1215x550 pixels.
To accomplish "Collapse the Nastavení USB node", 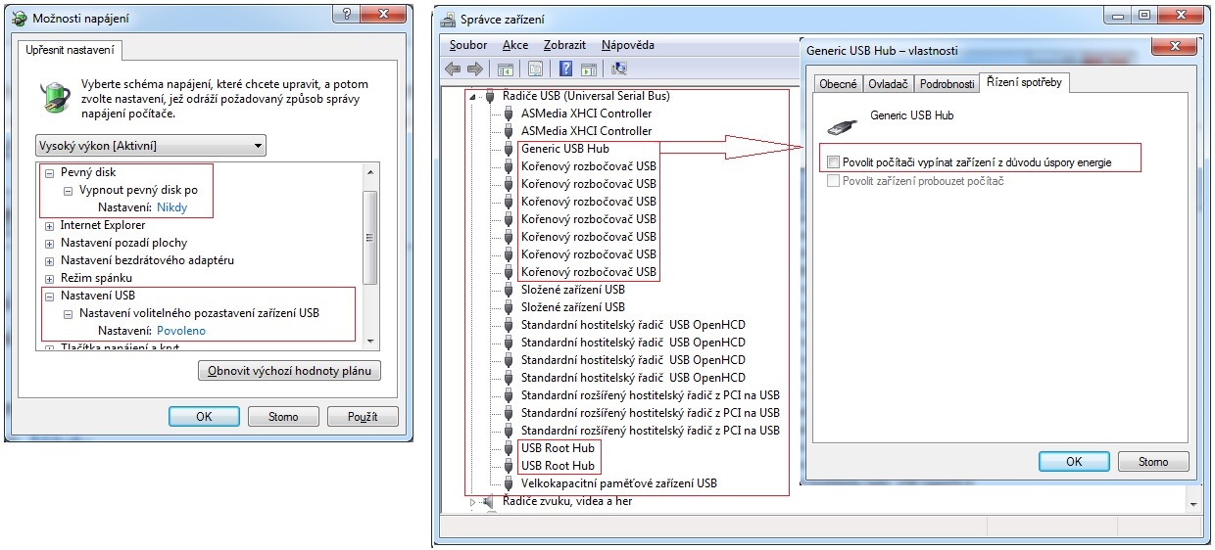I will click(x=50, y=296).
